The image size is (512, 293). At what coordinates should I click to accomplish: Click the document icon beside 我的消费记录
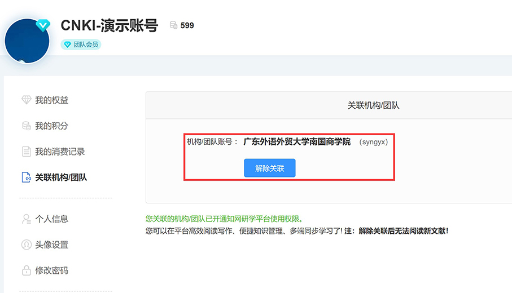pos(27,152)
